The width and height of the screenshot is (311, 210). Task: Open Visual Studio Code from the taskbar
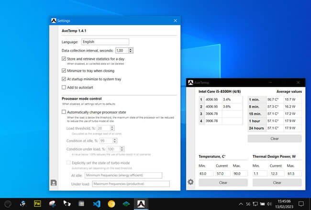click(x=97, y=204)
